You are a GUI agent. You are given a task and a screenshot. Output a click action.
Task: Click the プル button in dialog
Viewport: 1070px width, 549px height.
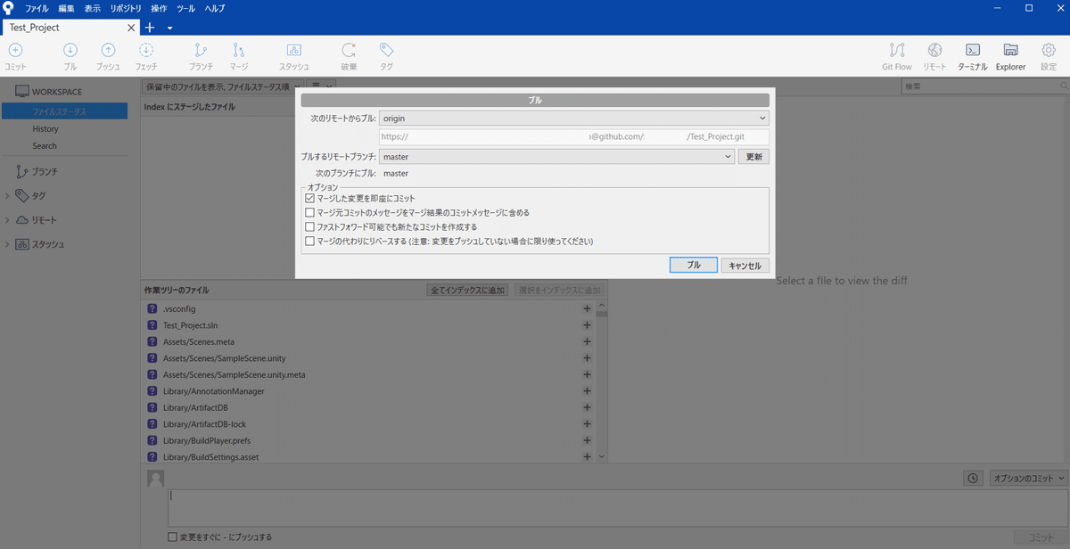[x=693, y=265]
